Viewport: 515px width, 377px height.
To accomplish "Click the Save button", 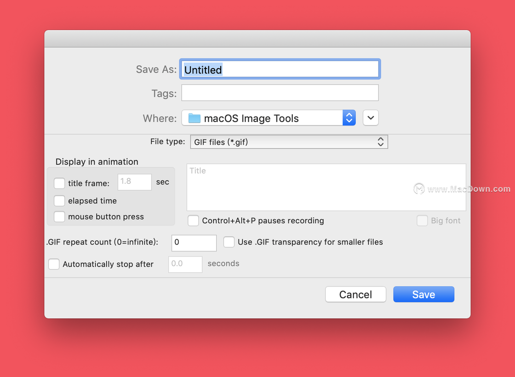I will [423, 294].
